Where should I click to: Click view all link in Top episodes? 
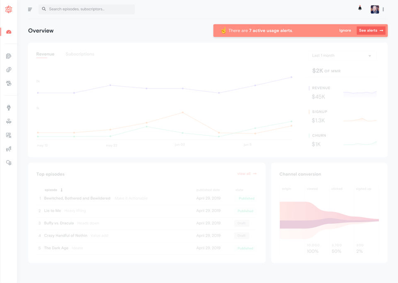click(247, 173)
